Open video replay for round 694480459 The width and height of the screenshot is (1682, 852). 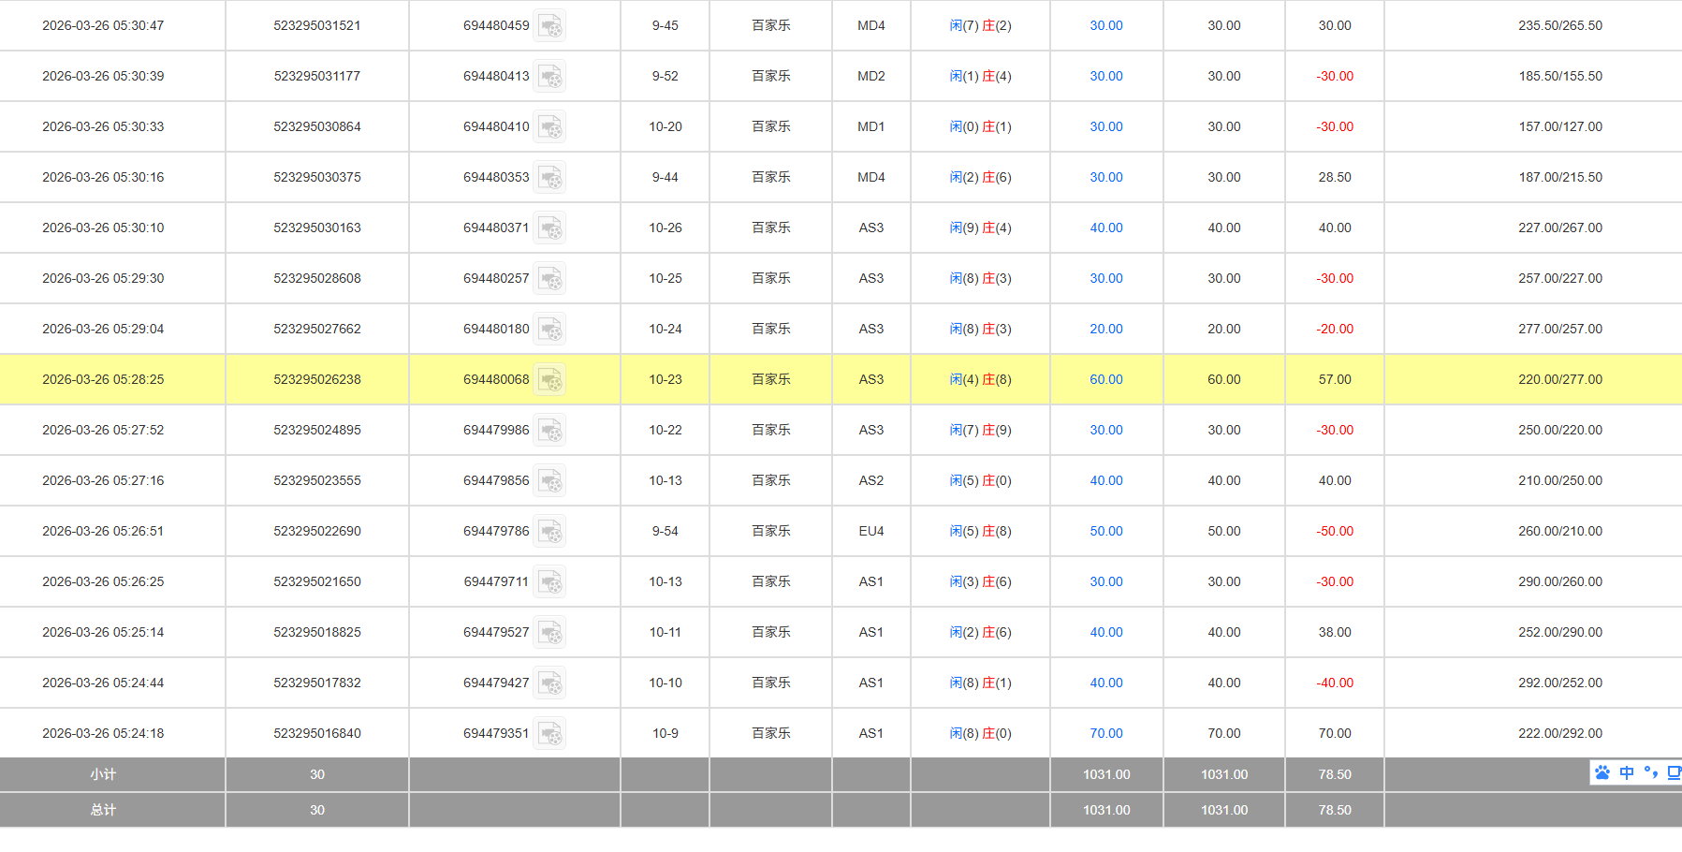click(550, 26)
